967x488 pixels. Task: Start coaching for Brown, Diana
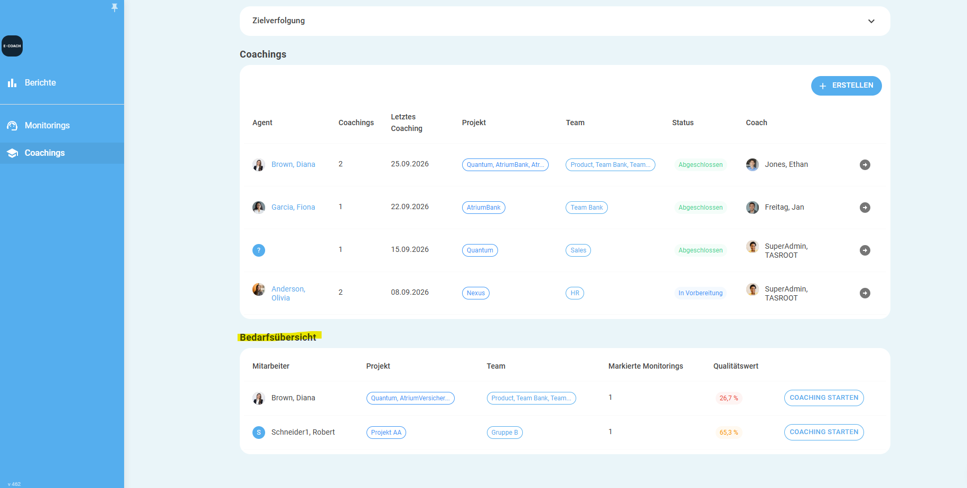[824, 398]
